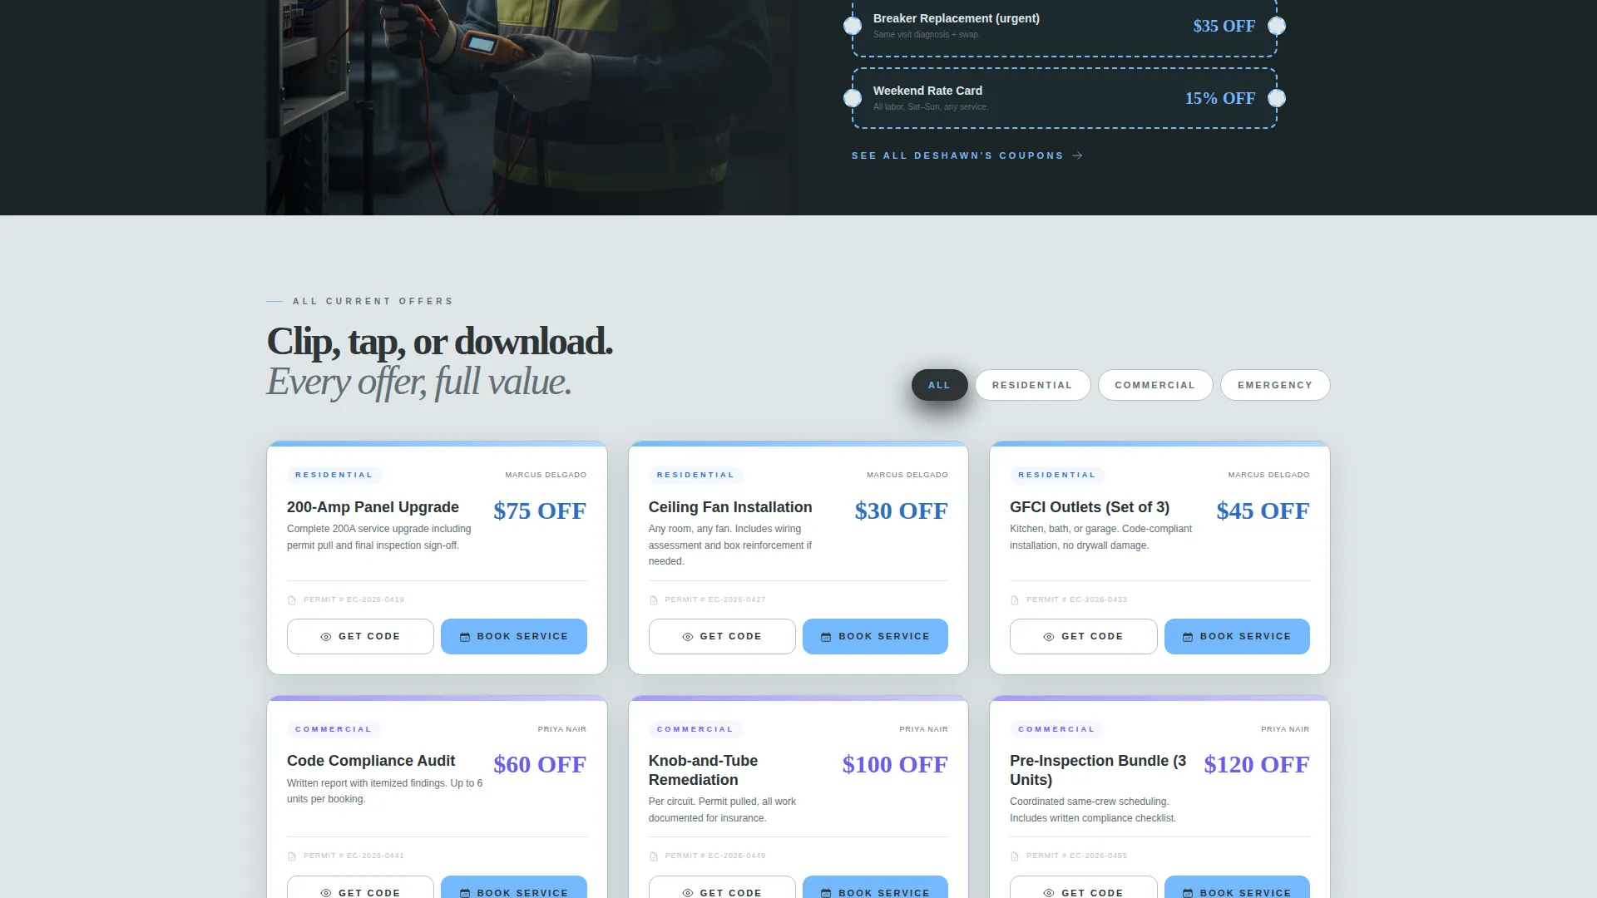Click the arrow icon after See All Deshawn's Coupons
The width and height of the screenshot is (1597, 898).
pos(1078,155)
